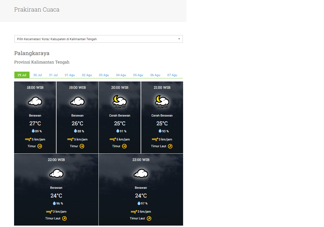This screenshot has width=324, height=227.
Task: Go to the 06 Agu tab
Action: (x=155, y=75)
